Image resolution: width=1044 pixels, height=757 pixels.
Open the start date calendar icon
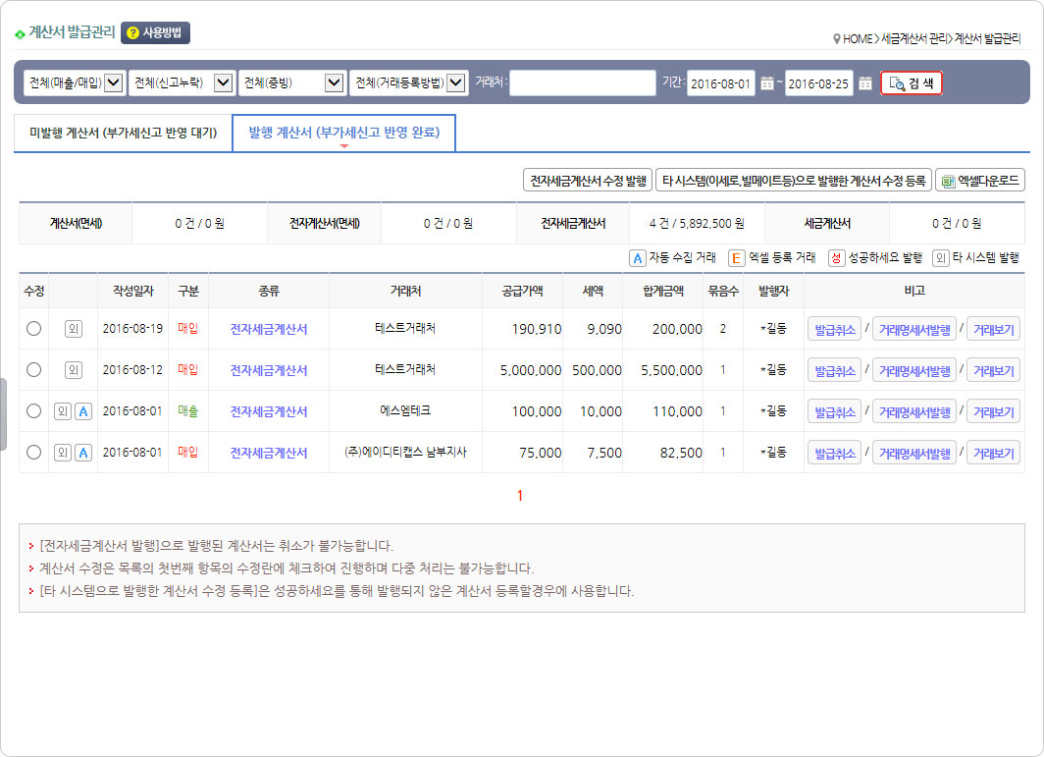pos(767,83)
